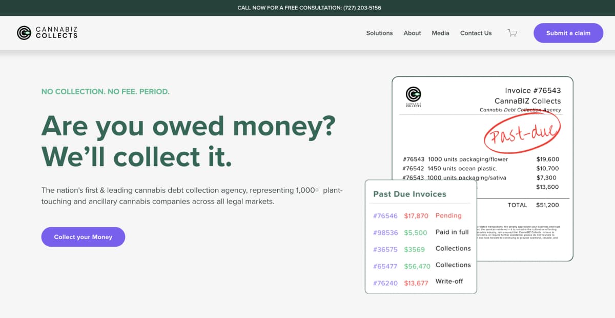Open the Solutions menu

click(x=379, y=33)
